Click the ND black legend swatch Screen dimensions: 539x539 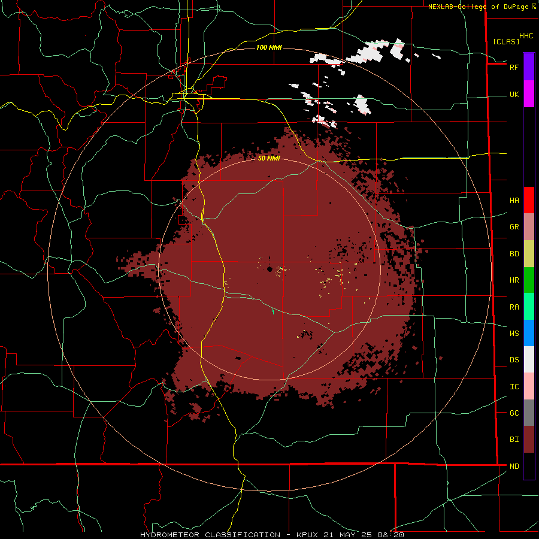tap(529, 466)
